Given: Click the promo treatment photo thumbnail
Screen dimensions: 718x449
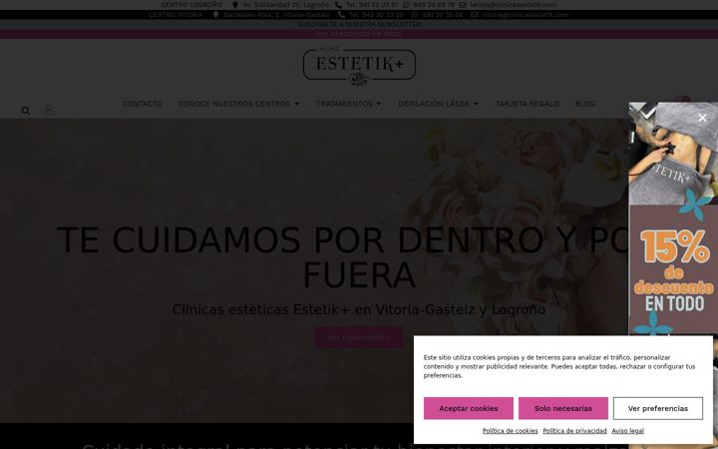Looking at the screenshot, I should tap(673, 154).
